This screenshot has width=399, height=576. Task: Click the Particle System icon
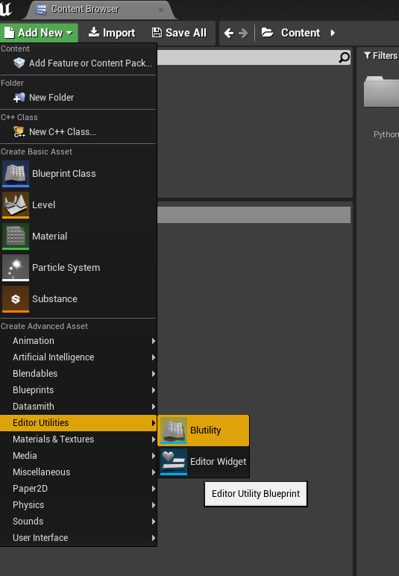16,268
